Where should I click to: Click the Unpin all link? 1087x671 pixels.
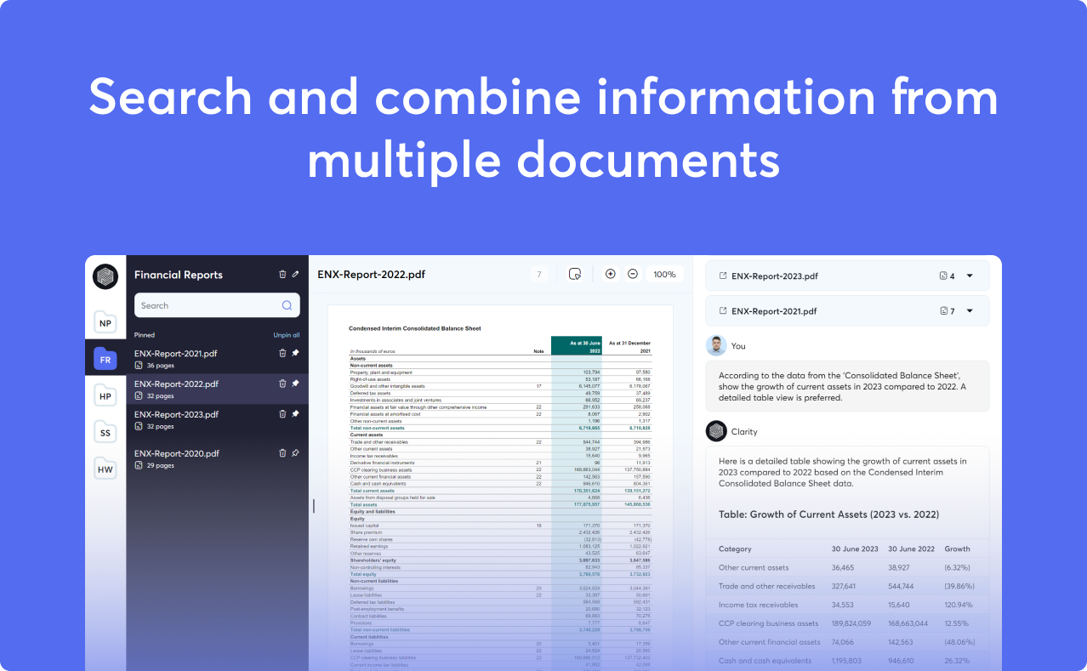click(287, 335)
